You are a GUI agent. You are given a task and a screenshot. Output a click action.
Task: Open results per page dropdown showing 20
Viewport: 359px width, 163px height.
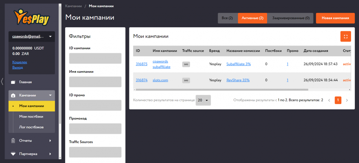pos(203,100)
